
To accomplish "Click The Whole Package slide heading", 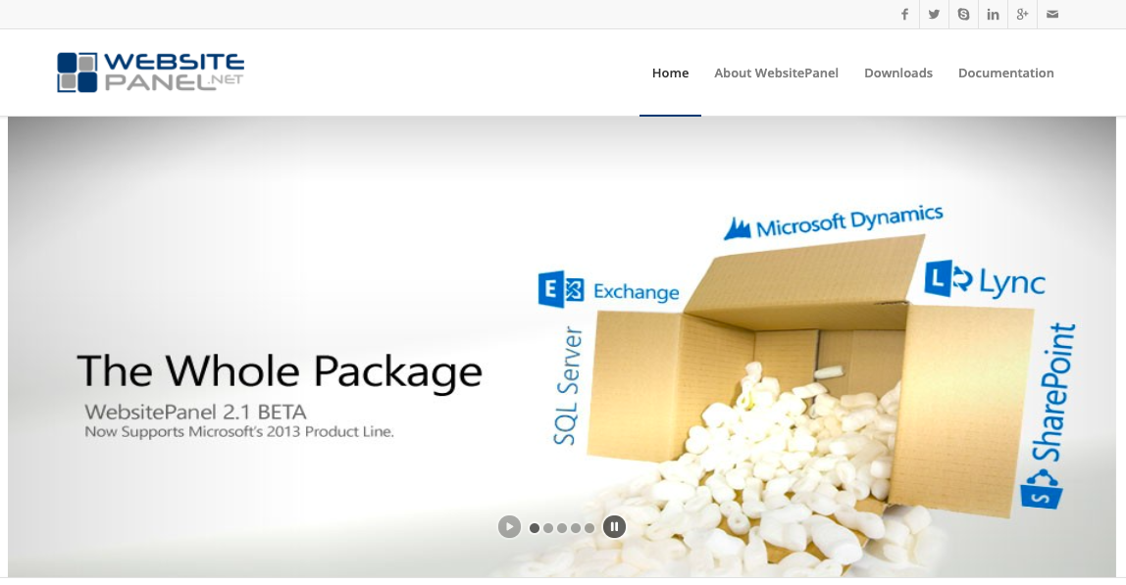I will [280, 371].
